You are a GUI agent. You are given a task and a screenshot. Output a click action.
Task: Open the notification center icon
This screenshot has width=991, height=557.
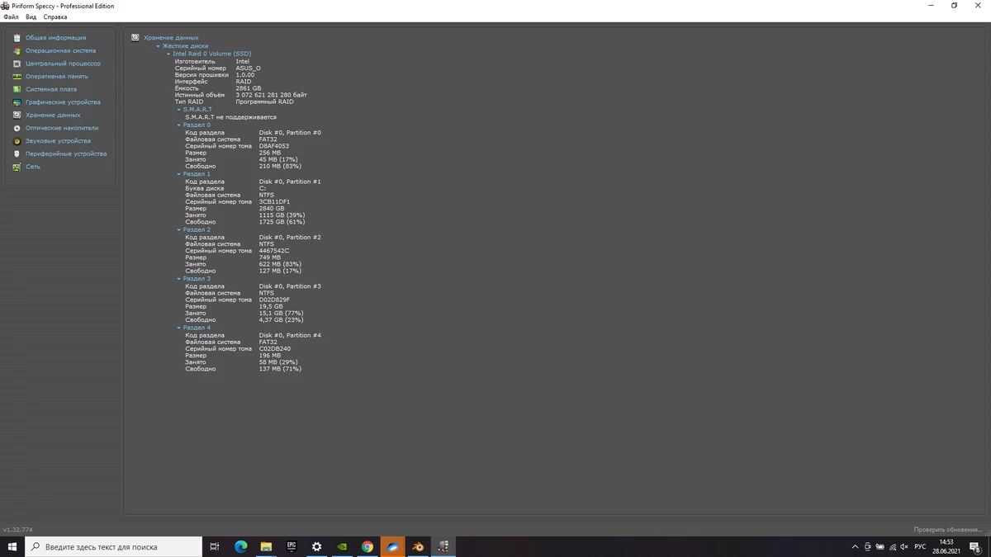[976, 546]
